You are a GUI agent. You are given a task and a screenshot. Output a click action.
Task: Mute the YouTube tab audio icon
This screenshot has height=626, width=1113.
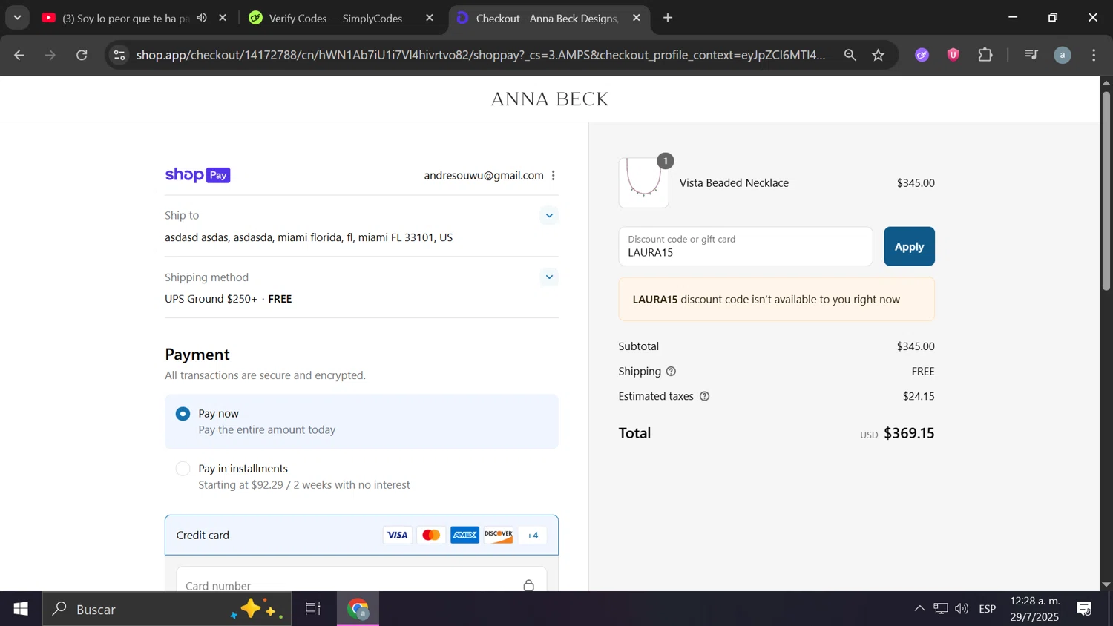pyautogui.click(x=202, y=18)
